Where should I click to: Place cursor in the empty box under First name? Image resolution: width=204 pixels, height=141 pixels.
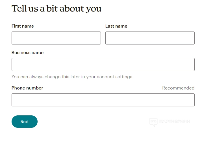56,38
